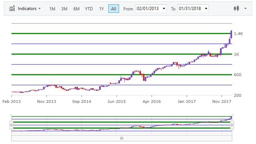Open the Indicators dropdown arrow
Viewport: 256px width, 144px height.
point(39,9)
